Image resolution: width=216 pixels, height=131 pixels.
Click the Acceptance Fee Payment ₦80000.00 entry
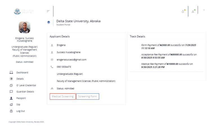coord(169,56)
